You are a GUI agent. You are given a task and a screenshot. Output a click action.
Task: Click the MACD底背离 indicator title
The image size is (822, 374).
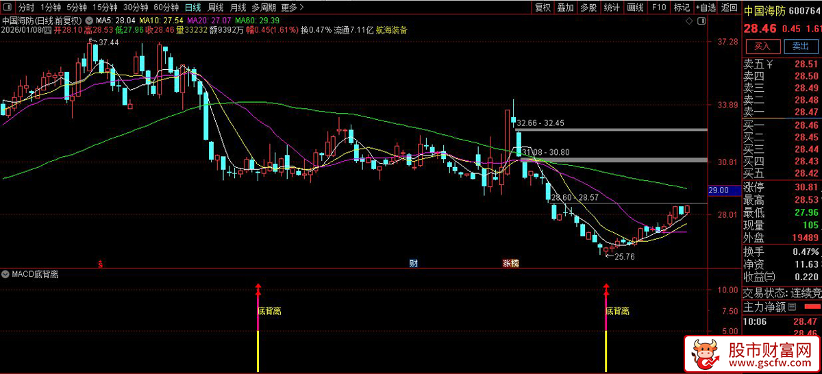pos(35,274)
